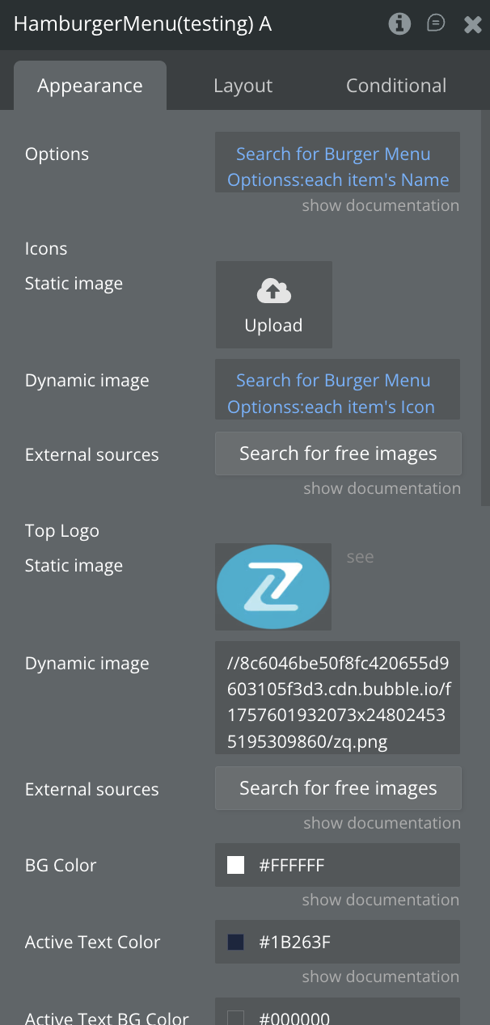Click Search for free images under Top Logo

click(338, 788)
